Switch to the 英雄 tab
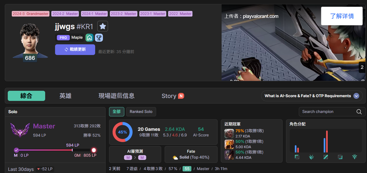This screenshot has height=173, width=367. 65,96
